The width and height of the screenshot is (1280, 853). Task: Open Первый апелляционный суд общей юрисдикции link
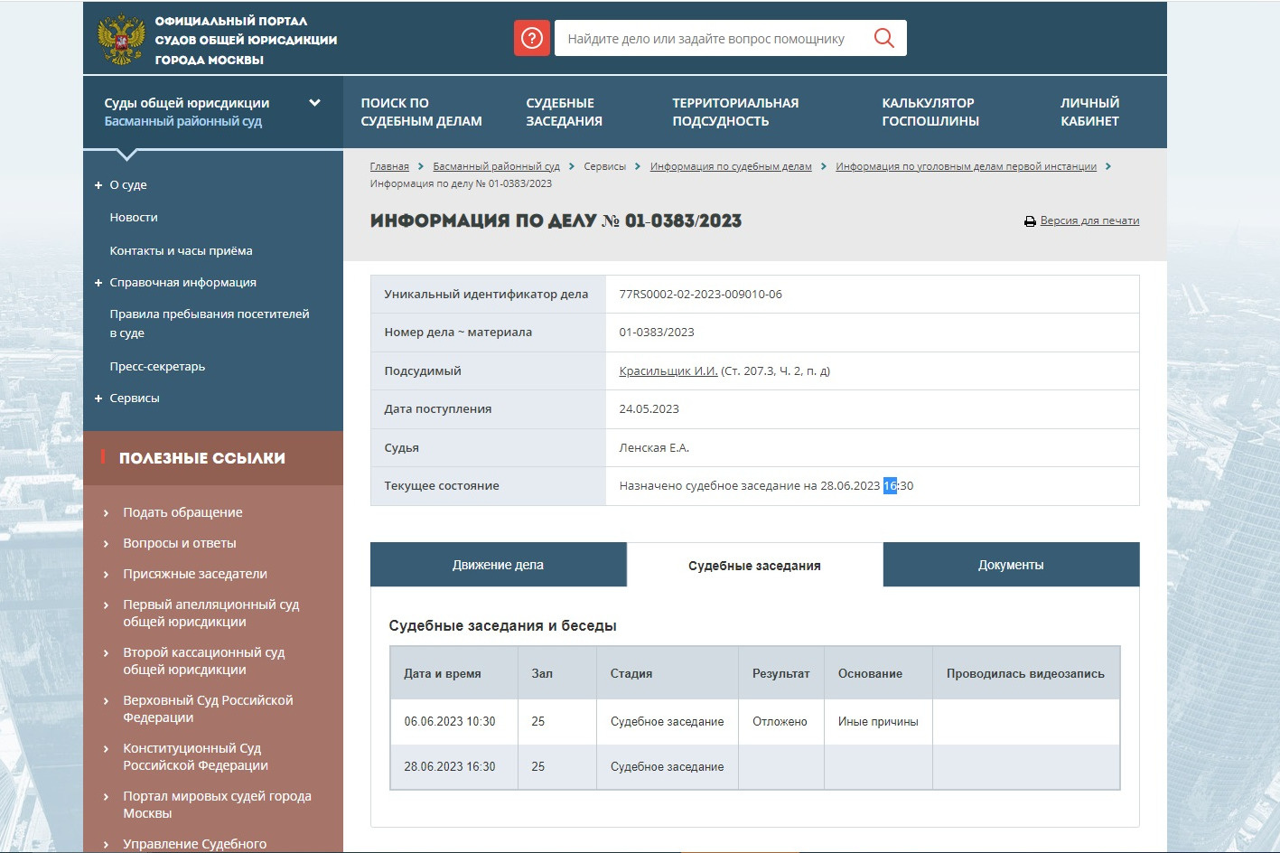[211, 613]
